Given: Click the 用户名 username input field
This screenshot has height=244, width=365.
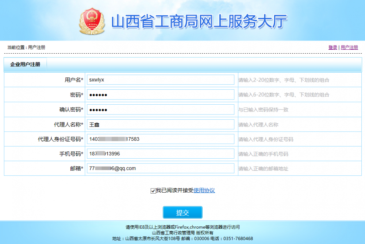Looking at the screenshot, I should 160,80.
